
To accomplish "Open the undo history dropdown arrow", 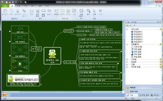I will click(18, 2).
